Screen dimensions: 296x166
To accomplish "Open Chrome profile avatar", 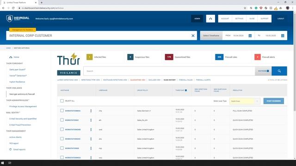I will [x=288, y=8].
